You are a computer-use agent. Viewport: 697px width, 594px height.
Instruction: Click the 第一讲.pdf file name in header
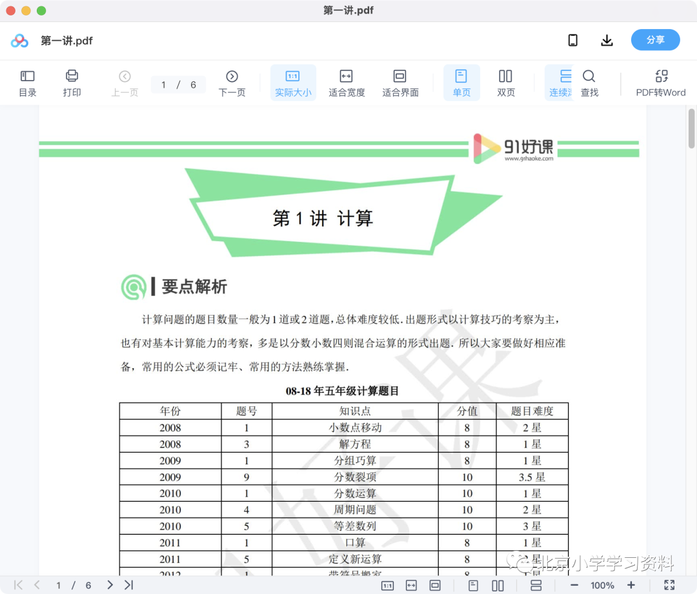click(x=66, y=41)
